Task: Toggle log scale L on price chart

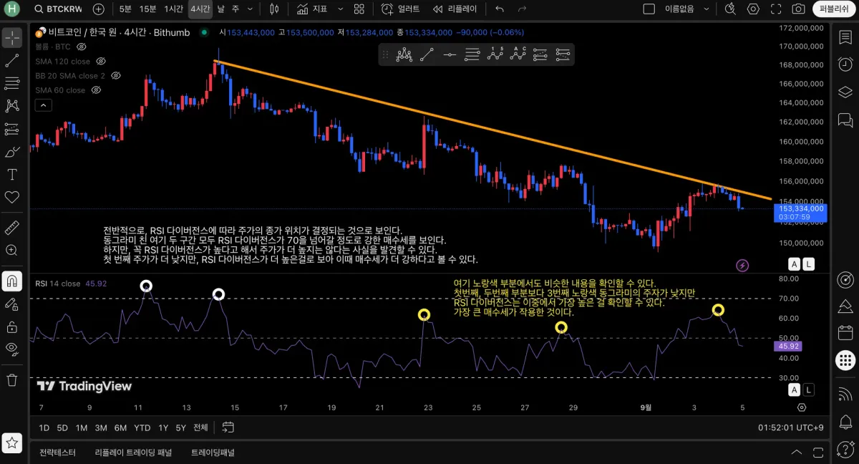Action: (808, 264)
